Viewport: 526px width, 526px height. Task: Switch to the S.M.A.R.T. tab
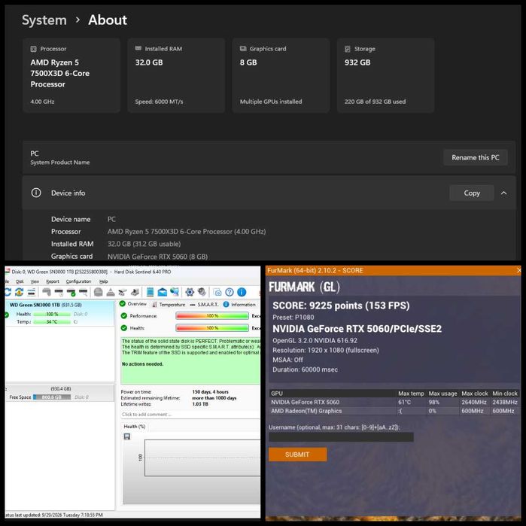(x=204, y=304)
